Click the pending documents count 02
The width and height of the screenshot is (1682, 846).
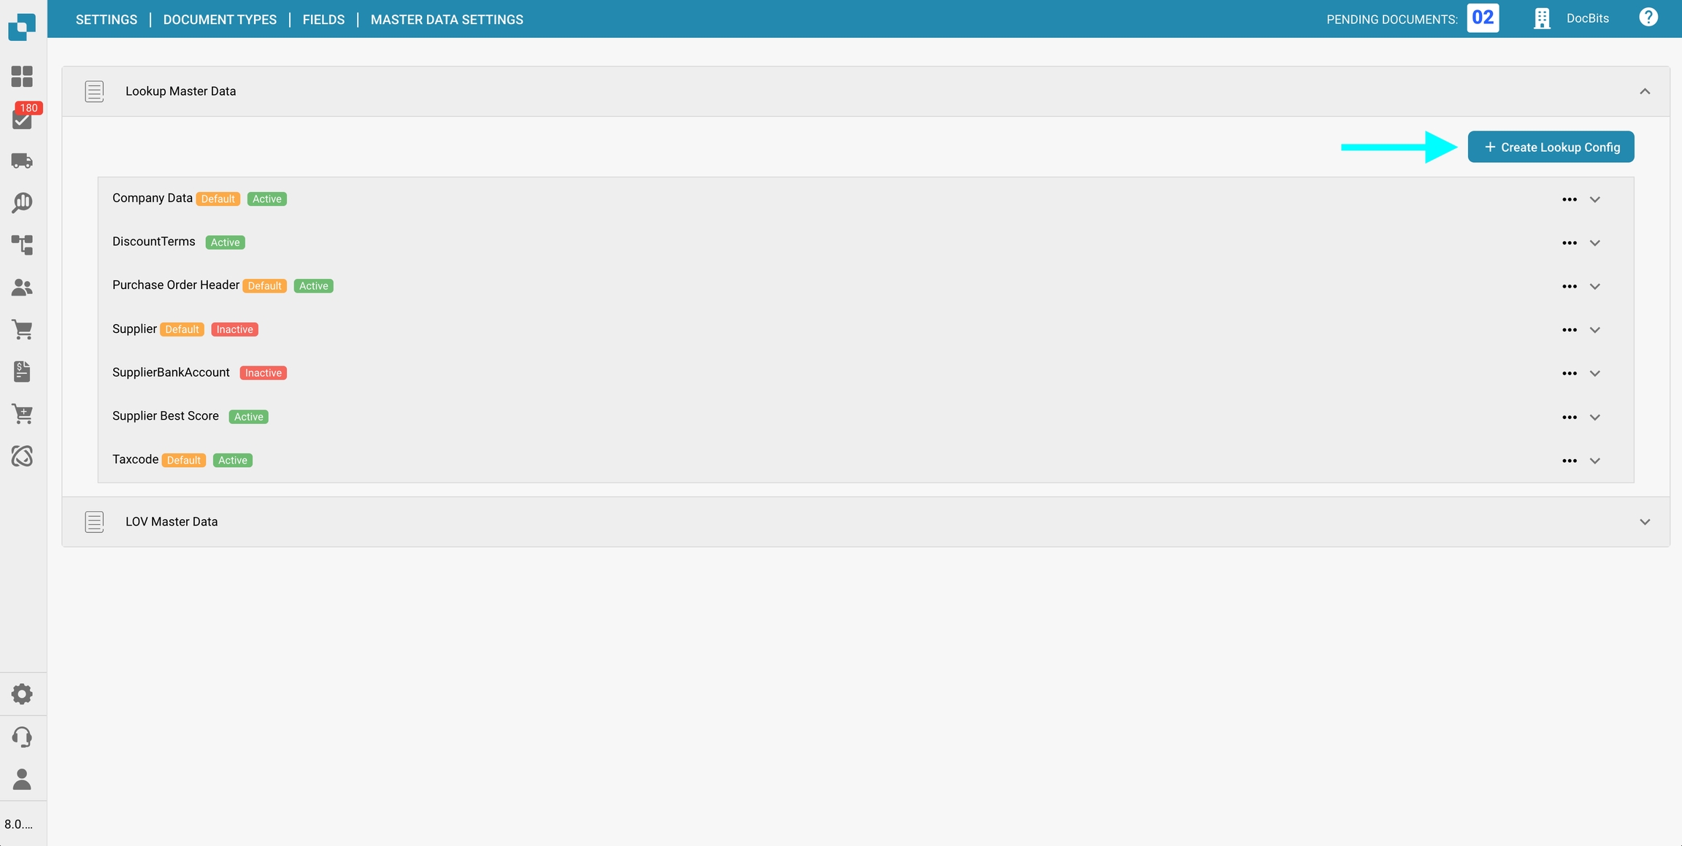[1482, 18]
